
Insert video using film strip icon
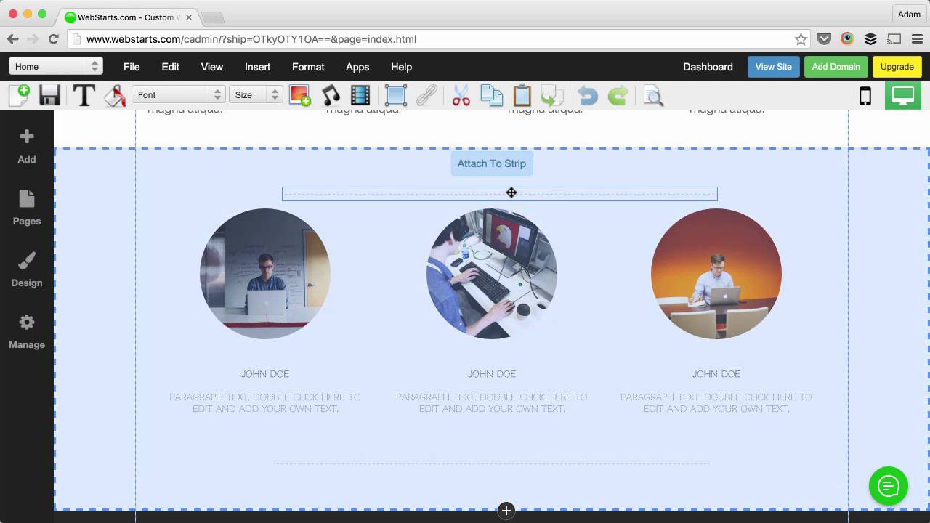click(x=360, y=95)
